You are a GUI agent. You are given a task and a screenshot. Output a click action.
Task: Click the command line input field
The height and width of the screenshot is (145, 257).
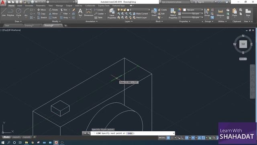click(133, 133)
